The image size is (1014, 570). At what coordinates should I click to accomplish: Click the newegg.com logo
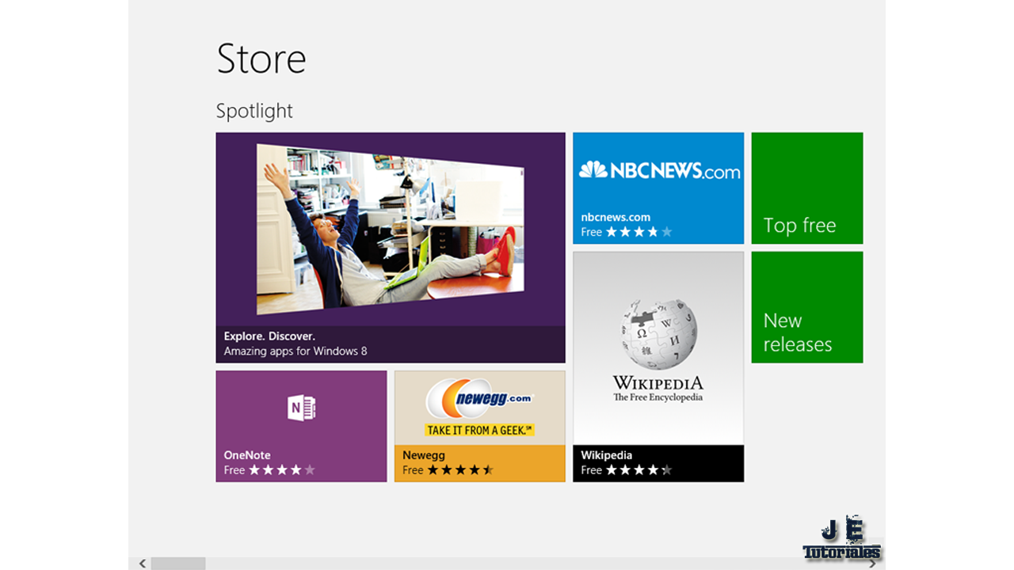[x=480, y=399]
